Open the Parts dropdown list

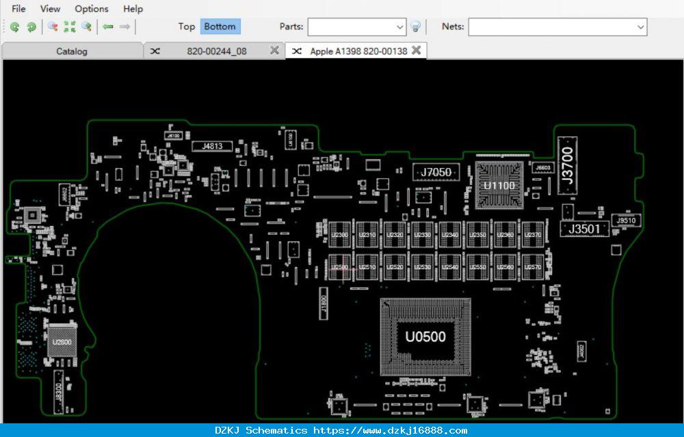[x=399, y=27]
